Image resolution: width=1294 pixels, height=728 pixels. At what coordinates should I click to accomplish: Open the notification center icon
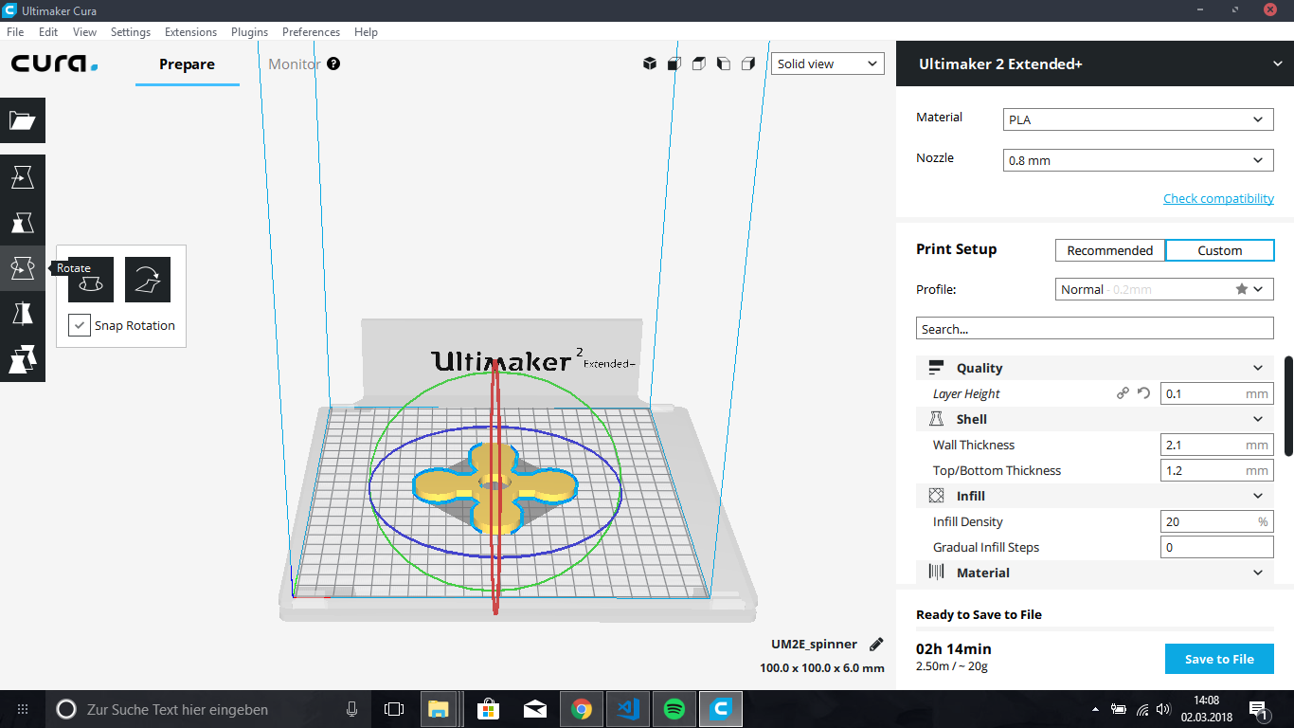(1259, 709)
